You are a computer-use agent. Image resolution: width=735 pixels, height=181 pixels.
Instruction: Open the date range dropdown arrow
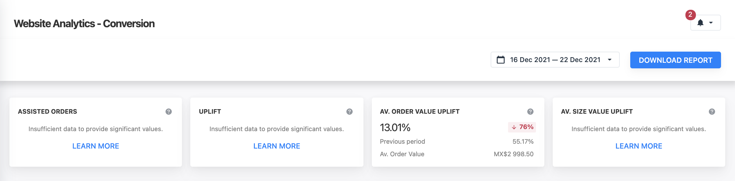[610, 60]
